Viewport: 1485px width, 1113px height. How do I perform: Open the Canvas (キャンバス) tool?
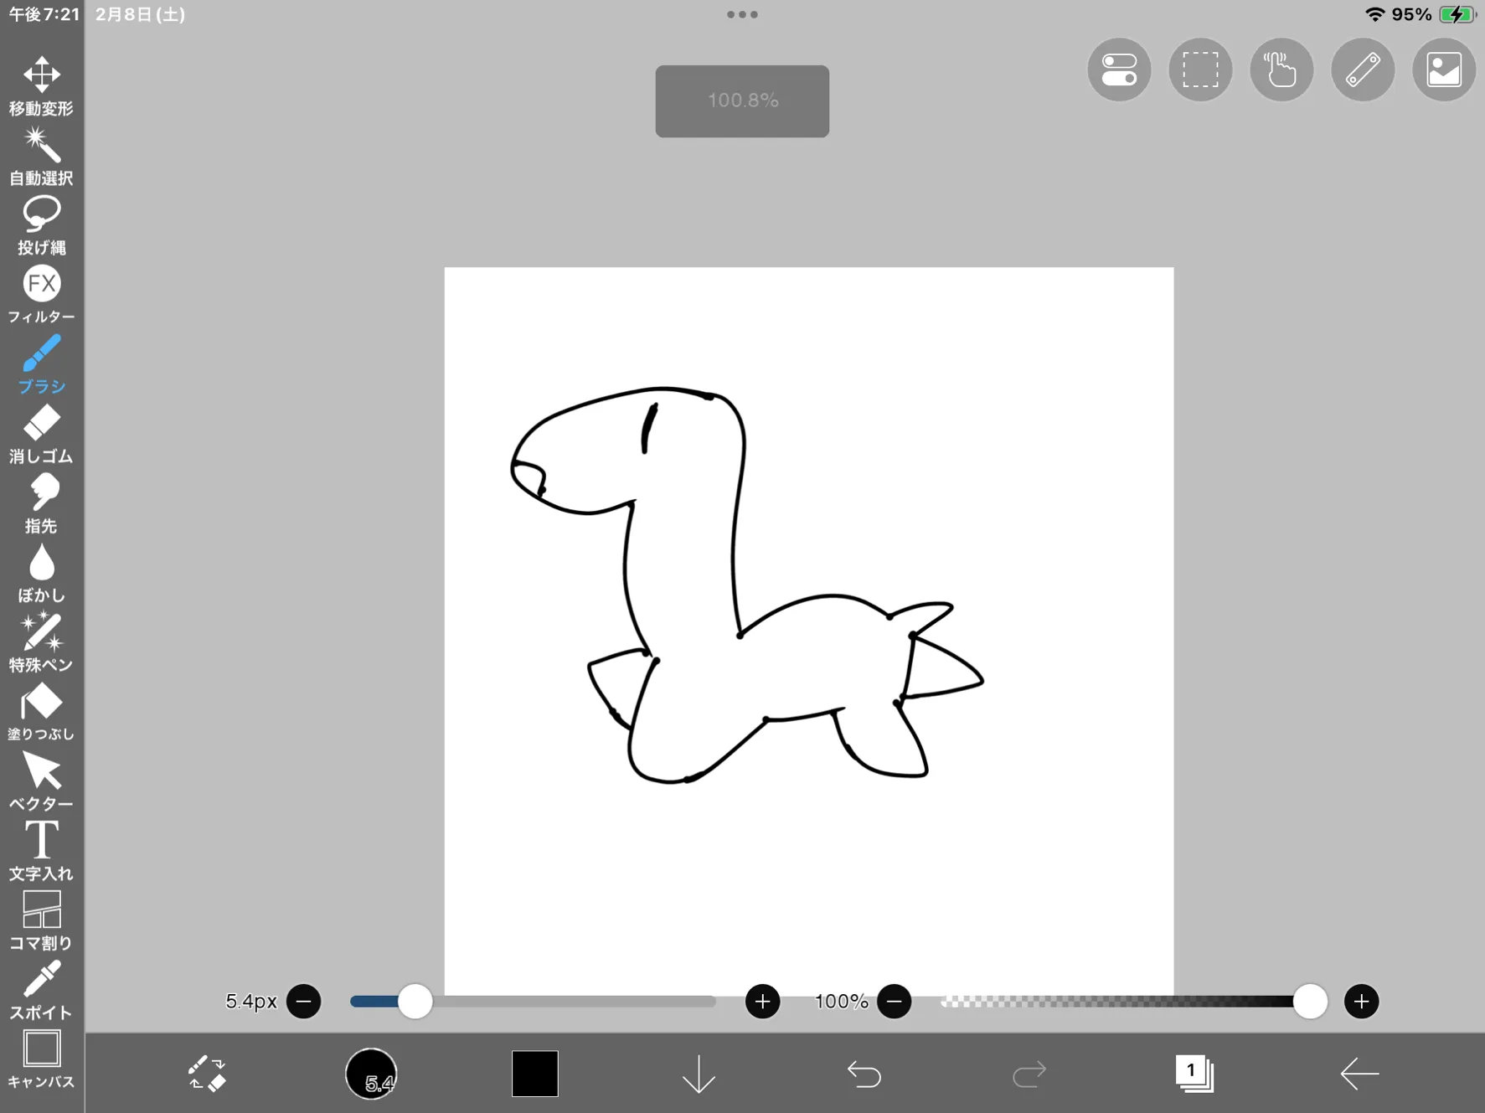point(41,1060)
